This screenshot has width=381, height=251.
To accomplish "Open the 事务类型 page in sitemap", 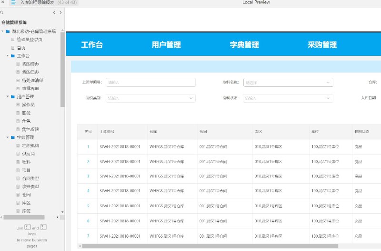I will pyautogui.click(x=30, y=187).
